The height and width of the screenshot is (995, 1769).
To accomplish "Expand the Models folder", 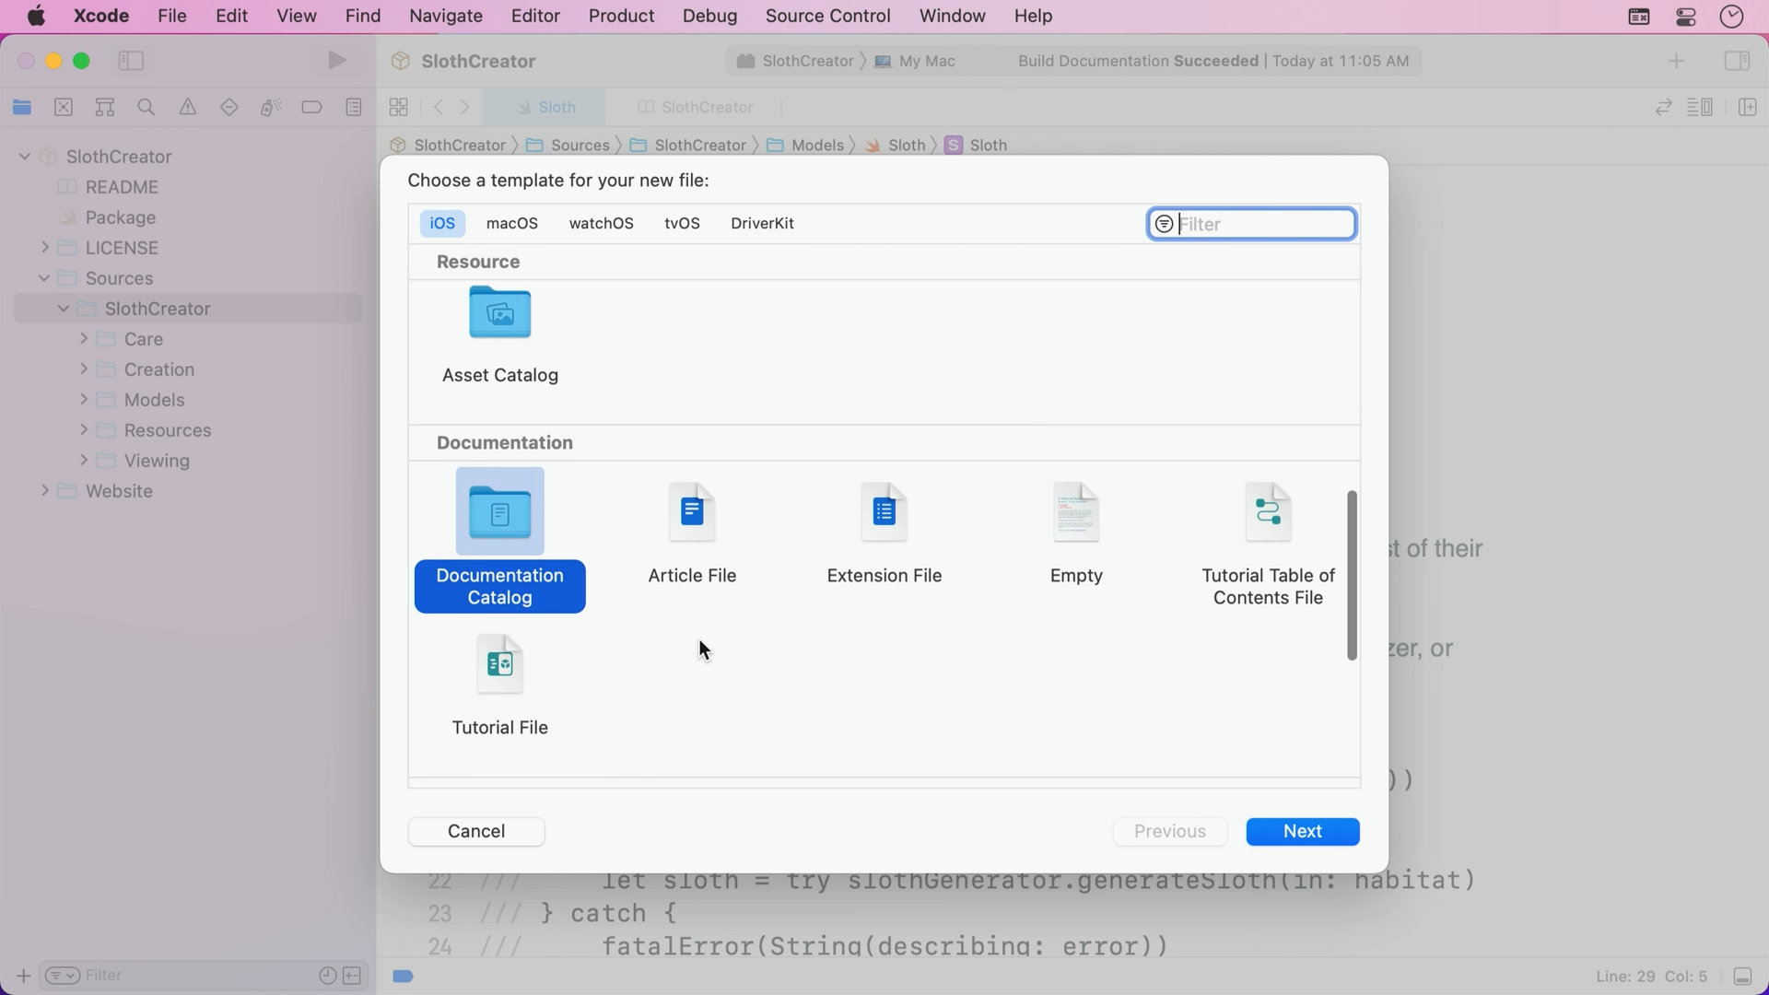I will 84,399.
